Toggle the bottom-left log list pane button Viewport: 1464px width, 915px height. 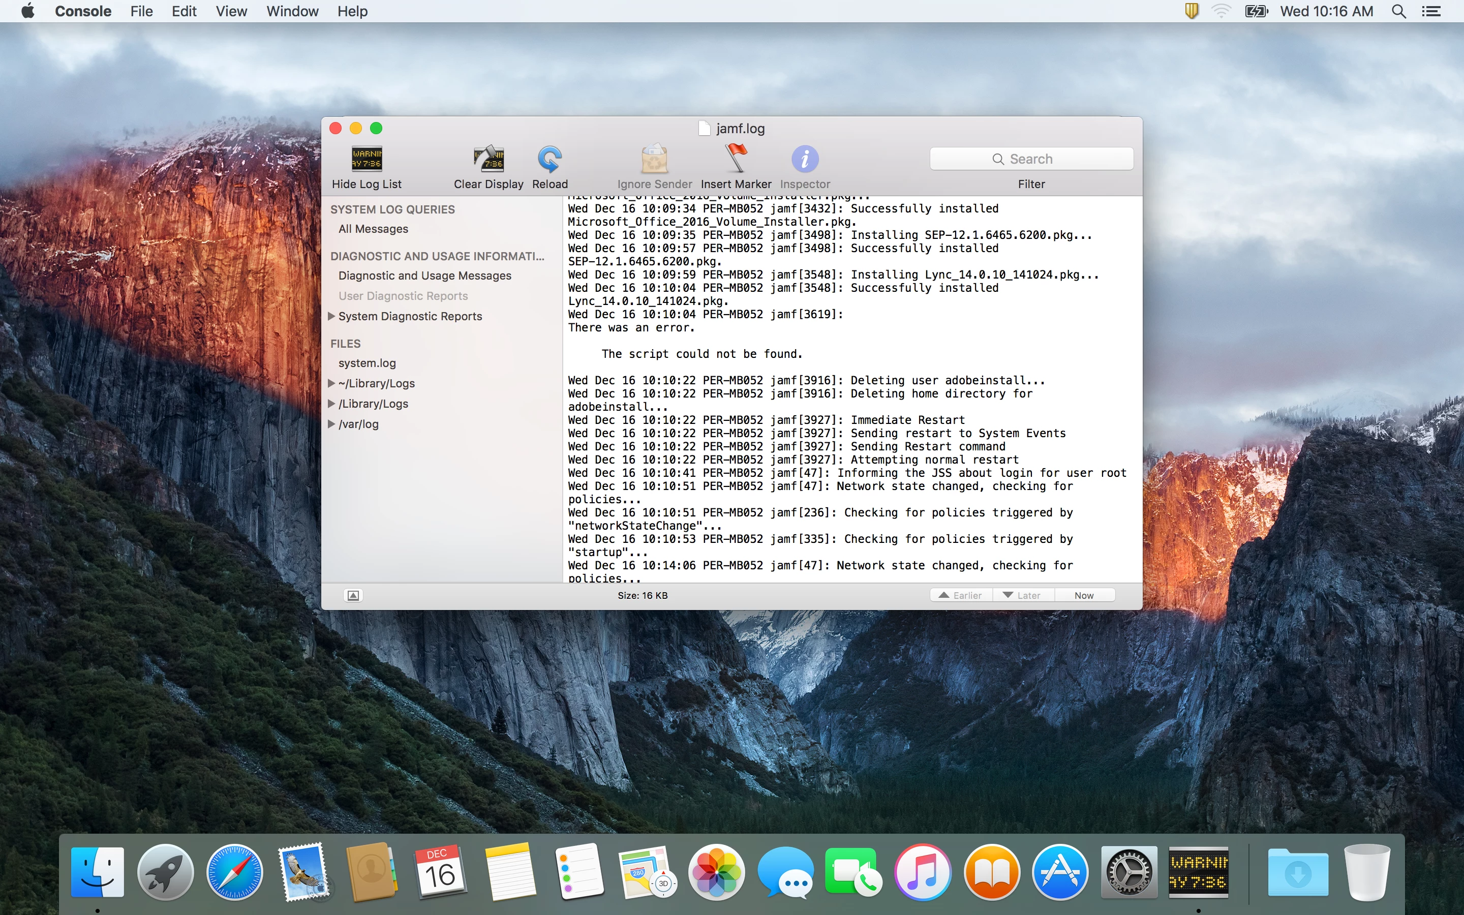pyautogui.click(x=353, y=595)
